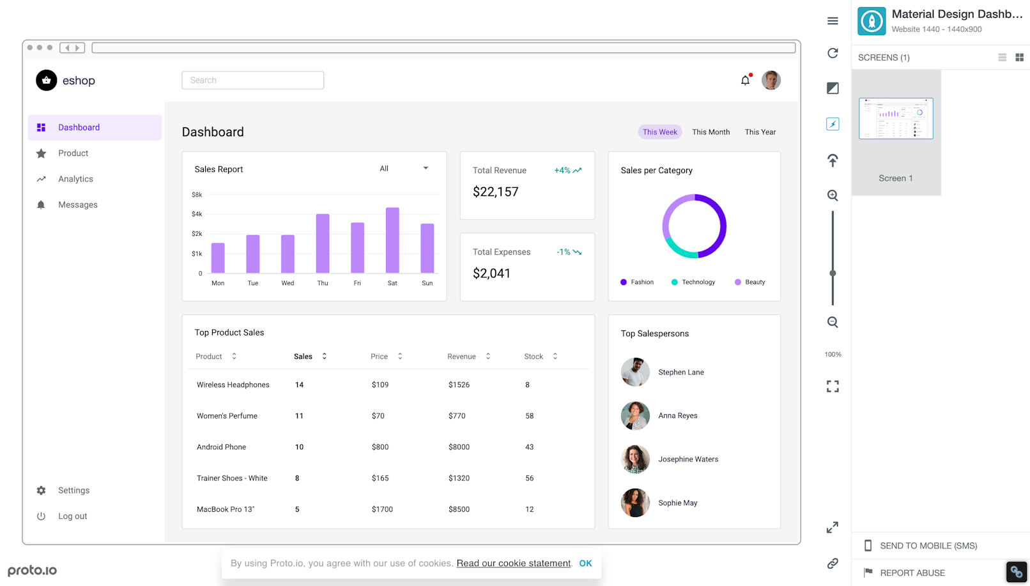Click the notification bell in header

[745, 81]
